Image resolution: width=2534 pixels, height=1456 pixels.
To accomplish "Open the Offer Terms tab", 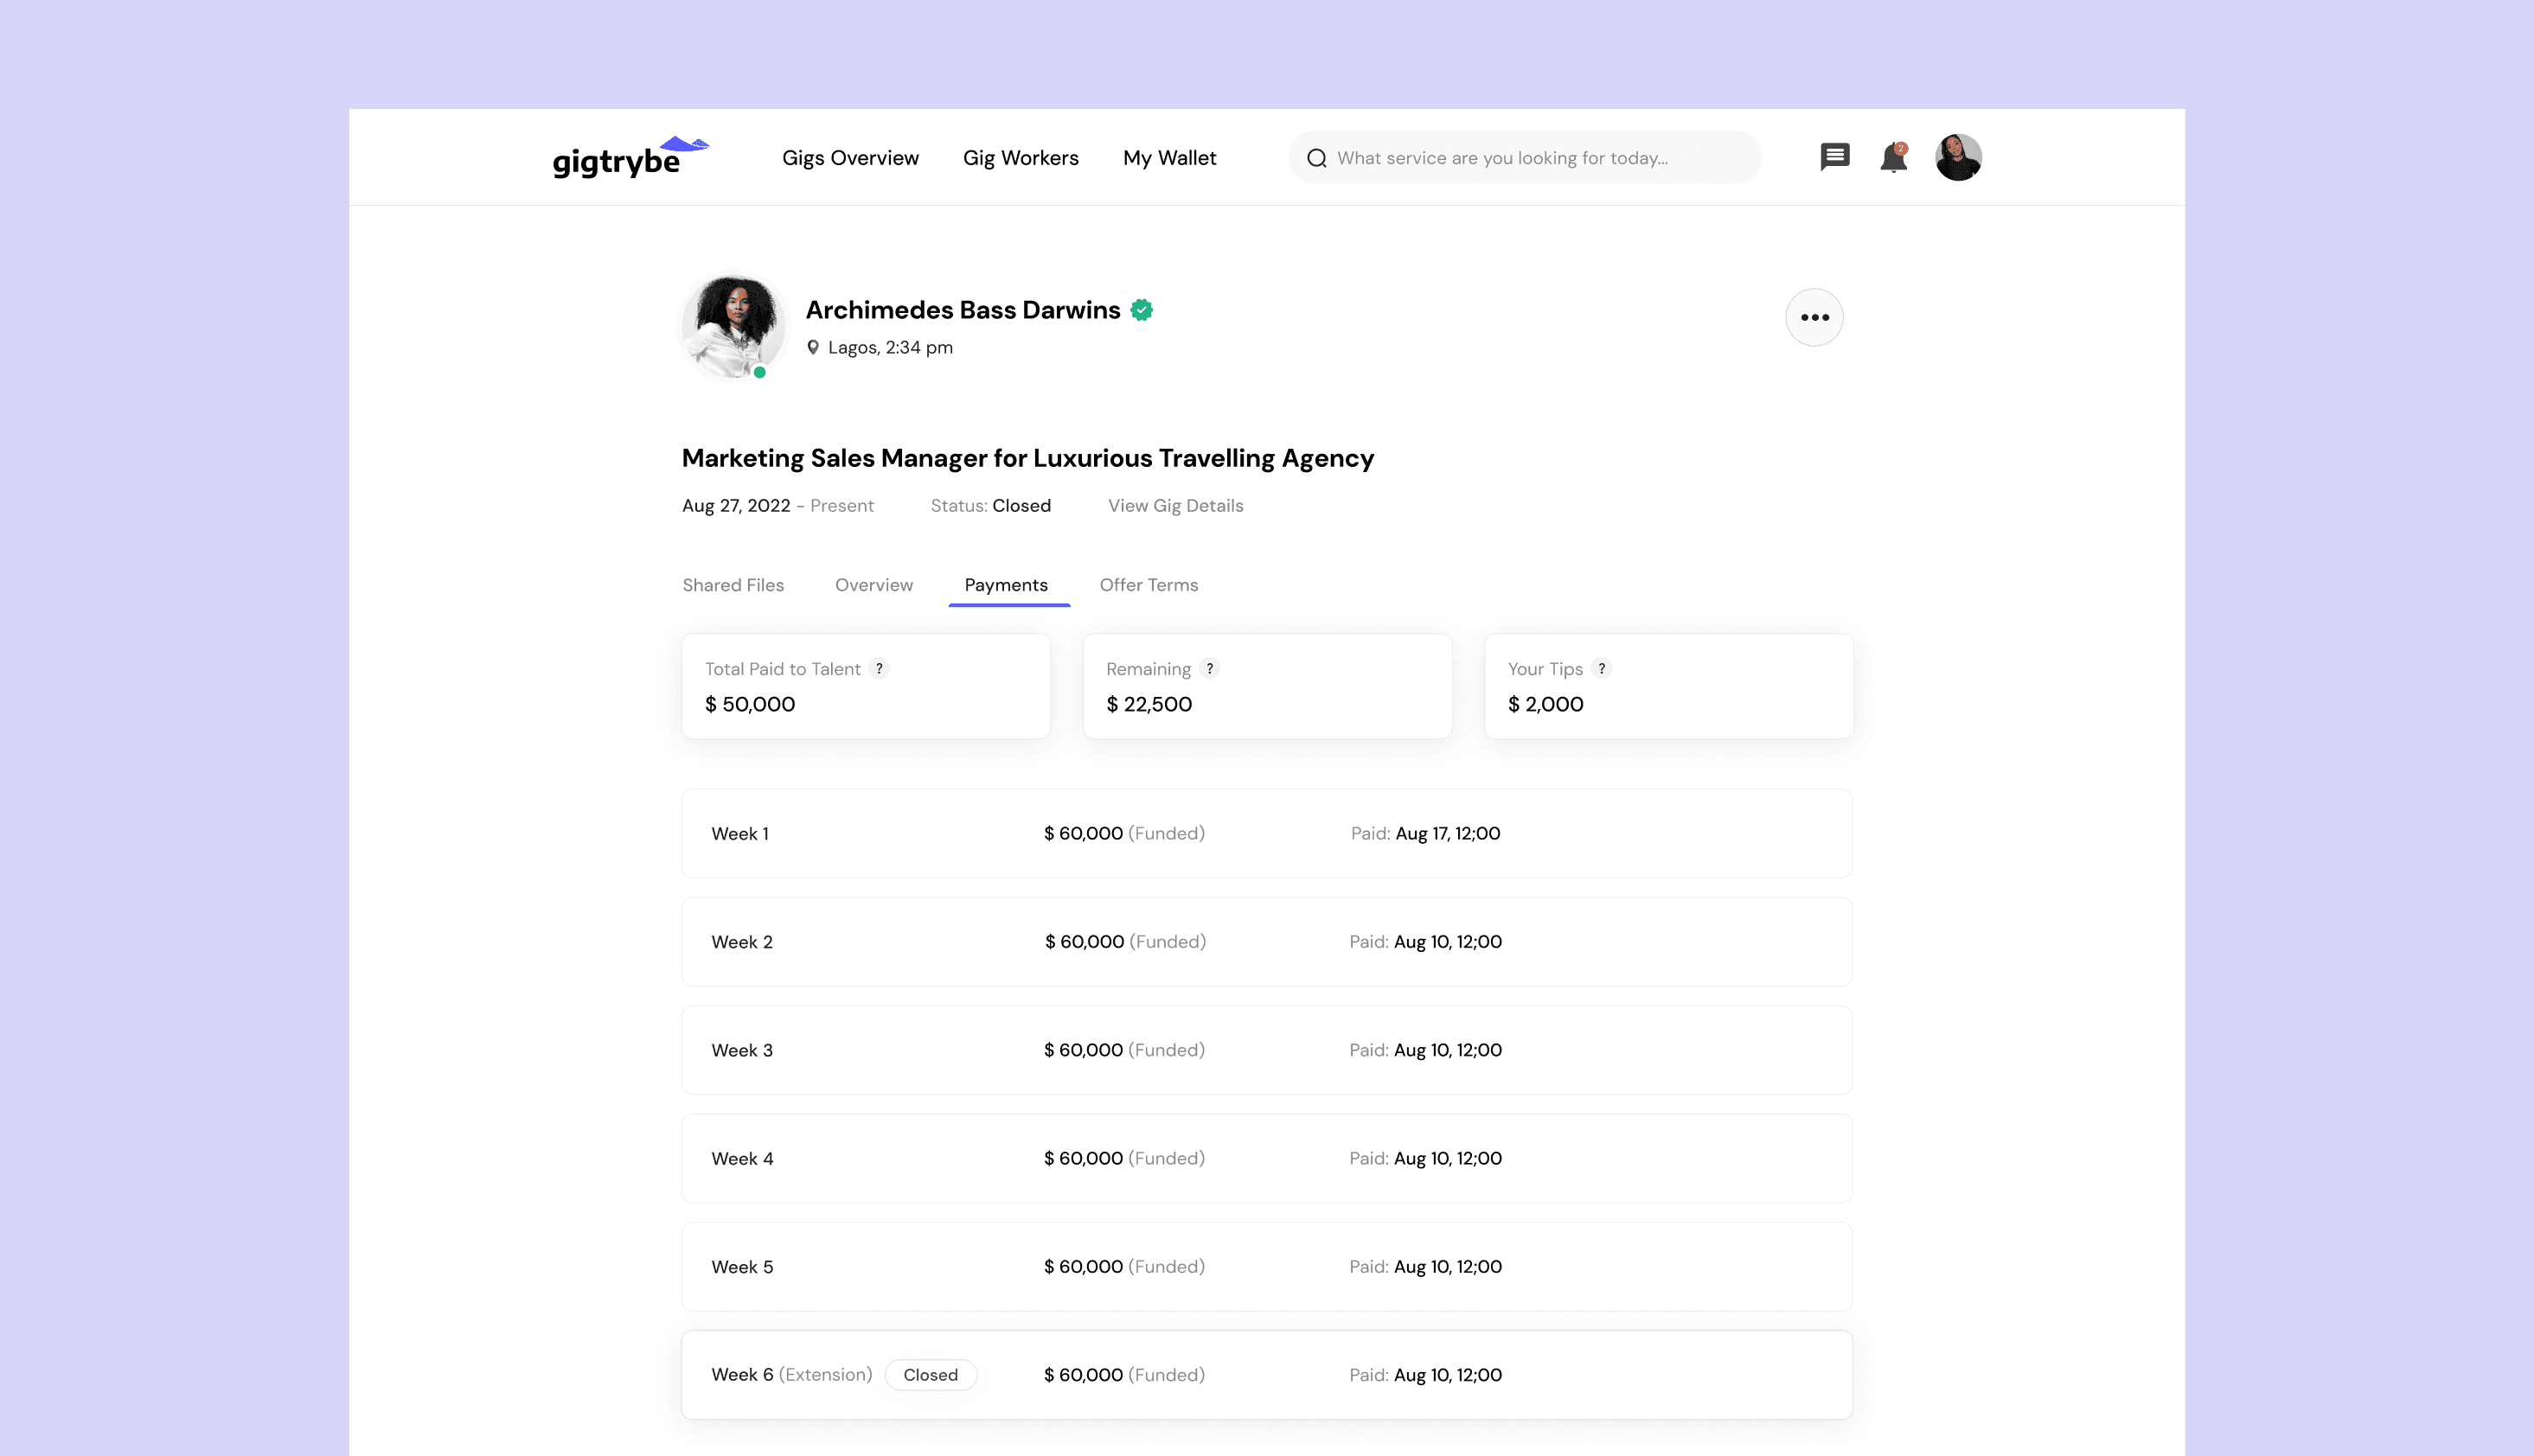I will [x=1148, y=585].
